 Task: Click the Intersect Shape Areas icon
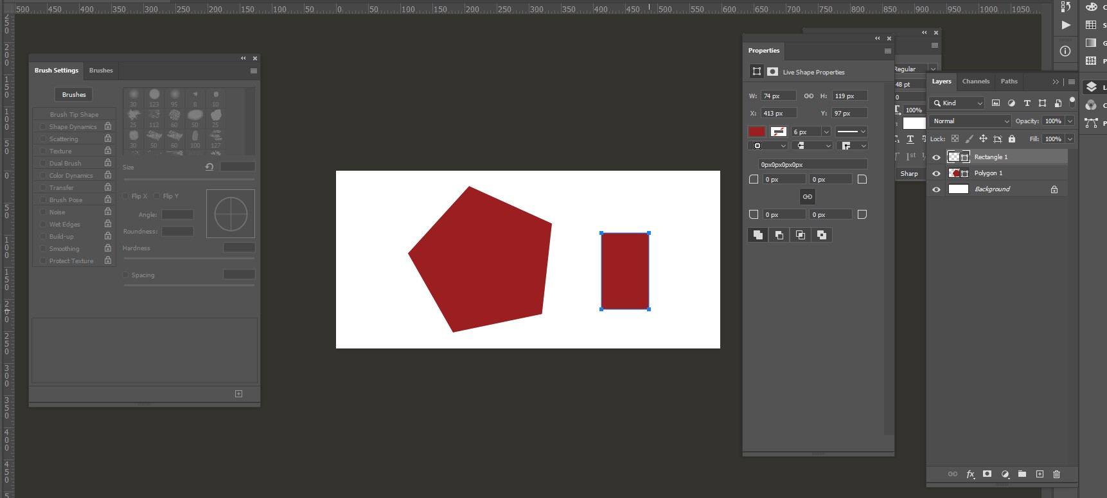(x=801, y=235)
